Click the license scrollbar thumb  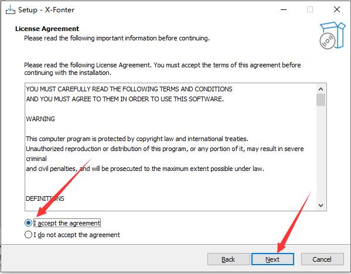pos(321,100)
